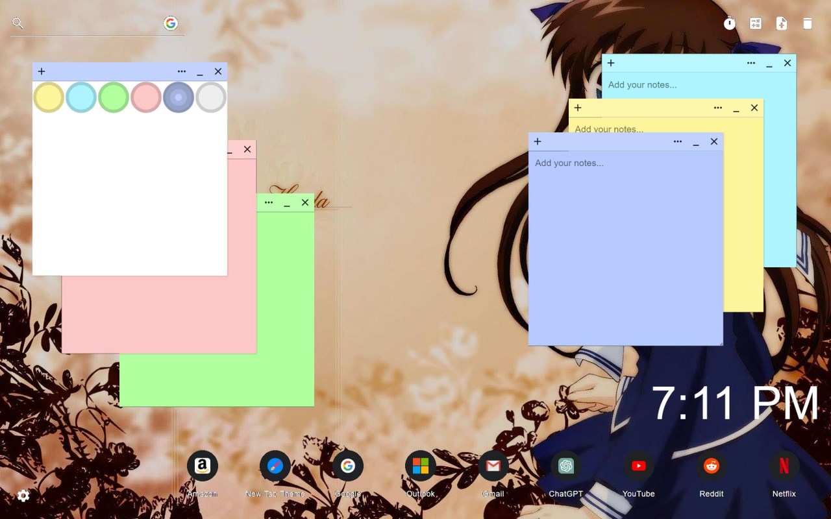Screen dimensions: 831x519
Task: Close the green sticky note
Action: (305, 202)
